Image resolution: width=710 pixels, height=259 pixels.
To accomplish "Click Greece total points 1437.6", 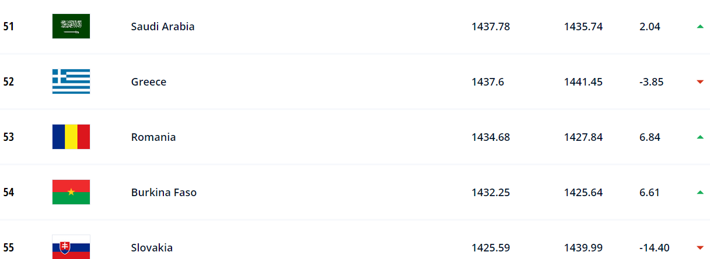I will coord(488,81).
